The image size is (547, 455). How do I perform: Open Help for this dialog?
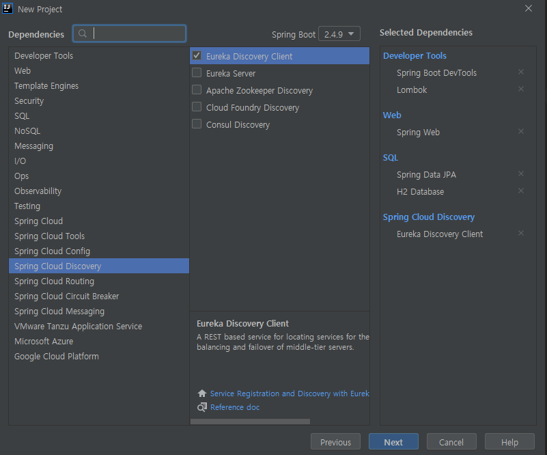point(509,442)
